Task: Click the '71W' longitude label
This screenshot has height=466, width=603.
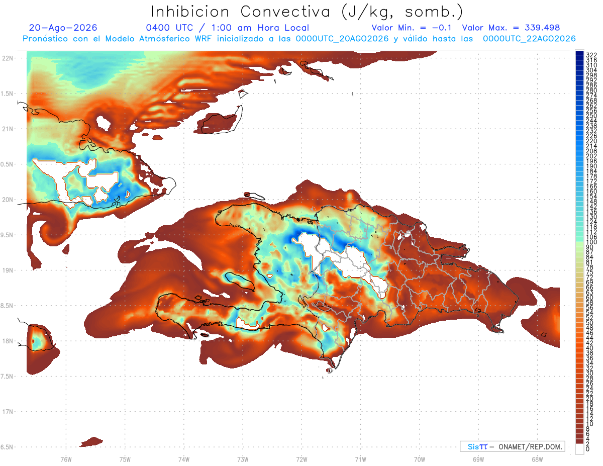Action: pos(360,459)
